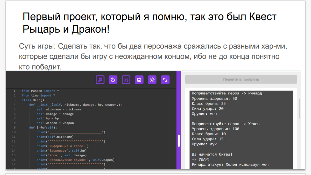Click line number 17 in the gutter

tap(14, 164)
